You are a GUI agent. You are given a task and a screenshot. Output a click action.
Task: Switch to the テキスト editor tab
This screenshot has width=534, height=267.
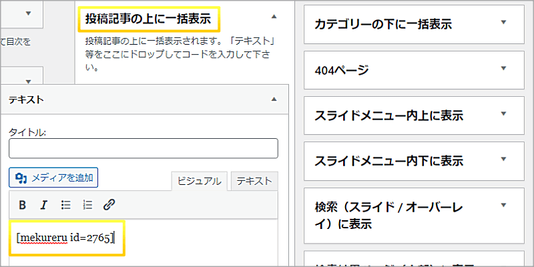254,181
